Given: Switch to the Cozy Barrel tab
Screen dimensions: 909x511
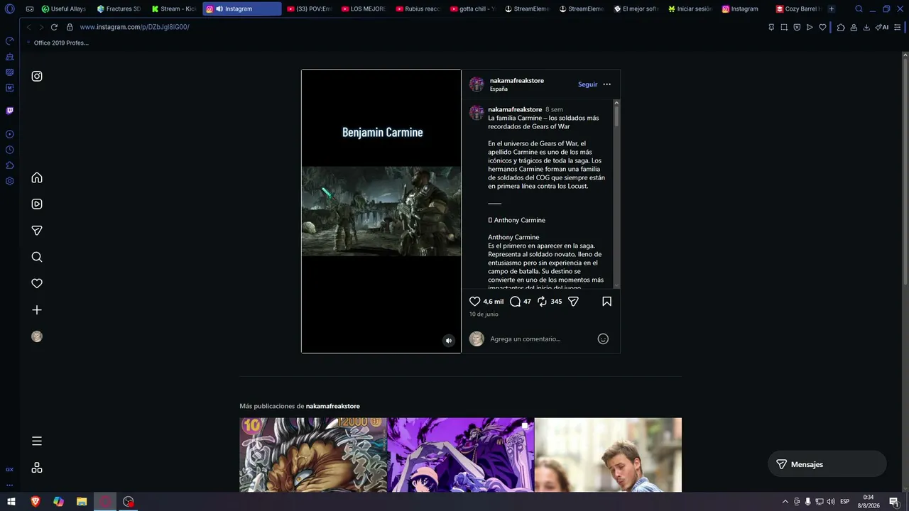Looking at the screenshot, I should point(798,9).
